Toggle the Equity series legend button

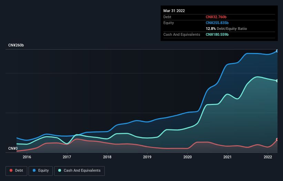[x=41, y=171]
